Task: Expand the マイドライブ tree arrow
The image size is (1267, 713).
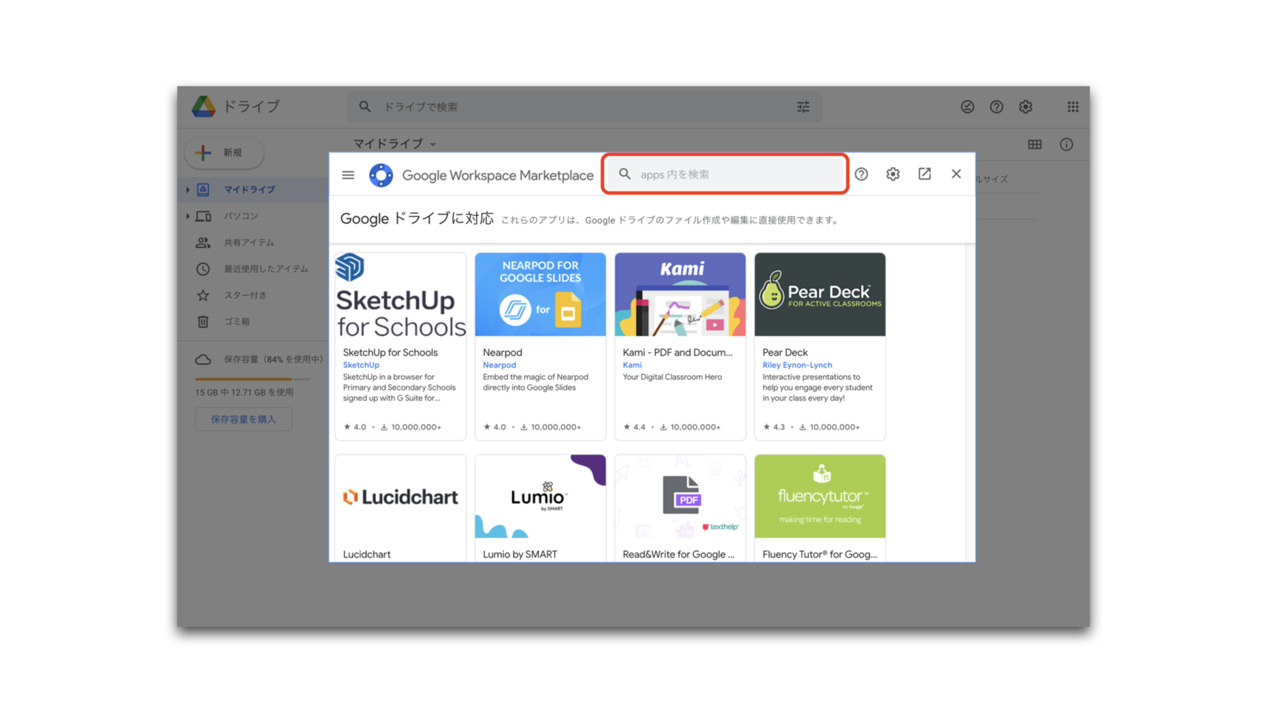Action: pyautogui.click(x=188, y=189)
